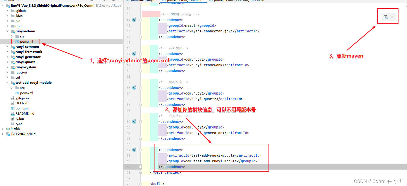Click ruoyi-generator artifactId text
This screenshot has width=407, height=186.
[207, 133]
